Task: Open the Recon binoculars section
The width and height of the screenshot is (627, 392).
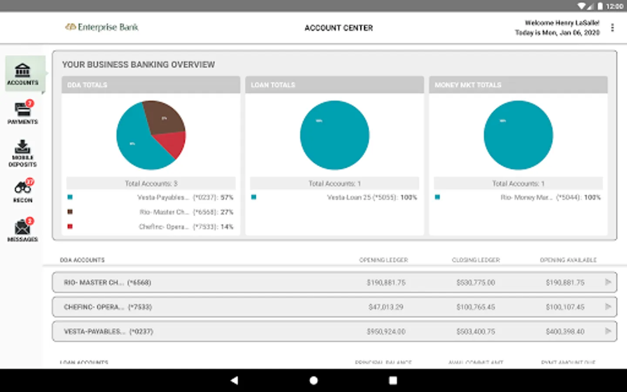Action: tap(23, 191)
